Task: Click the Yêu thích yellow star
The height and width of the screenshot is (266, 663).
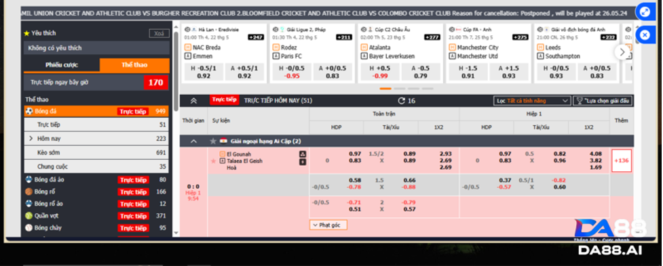Action: [x=26, y=33]
